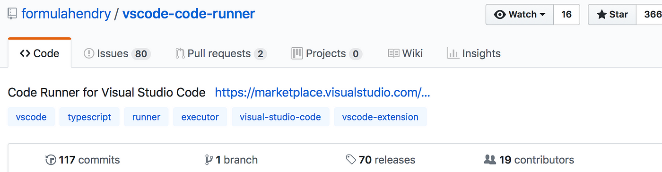Open the 19 contributors list

click(529, 160)
